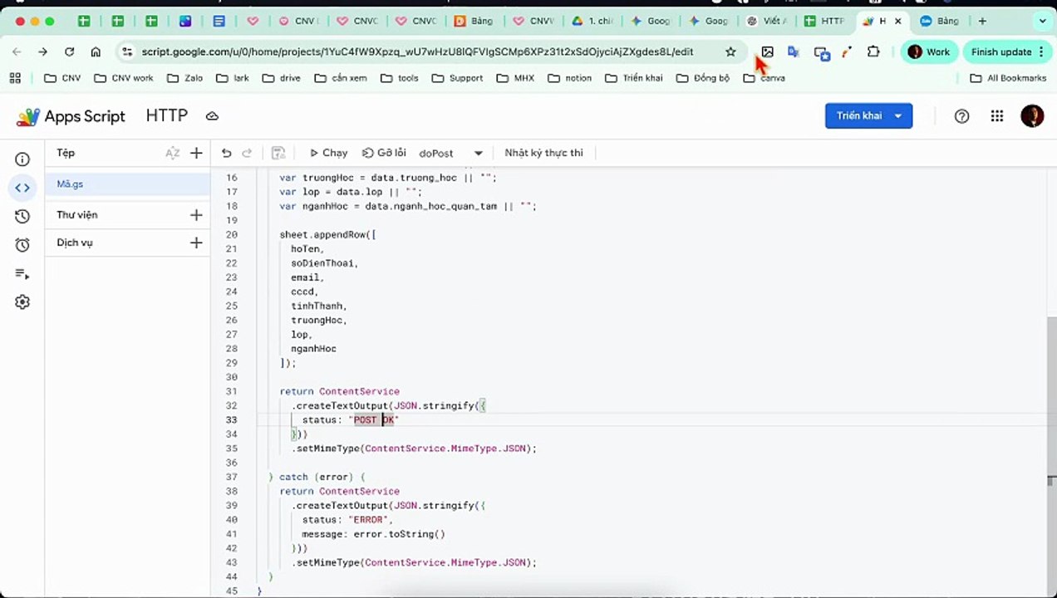
Task: Click line number 20 in gutter
Action: click(232, 235)
